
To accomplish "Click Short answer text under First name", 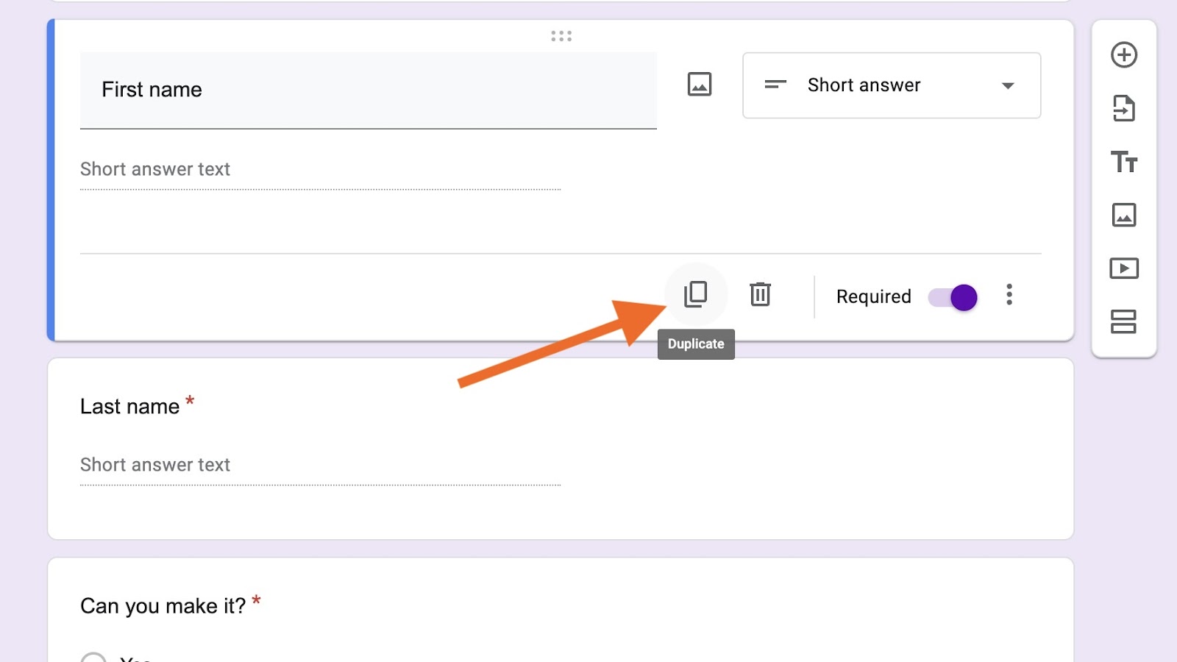I will click(x=155, y=170).
